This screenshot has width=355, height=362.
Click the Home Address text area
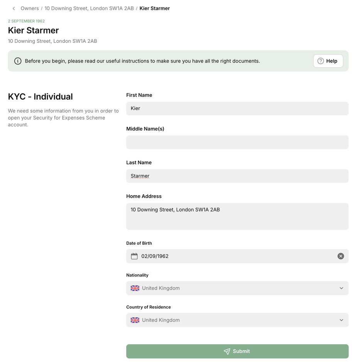(237, 217)
